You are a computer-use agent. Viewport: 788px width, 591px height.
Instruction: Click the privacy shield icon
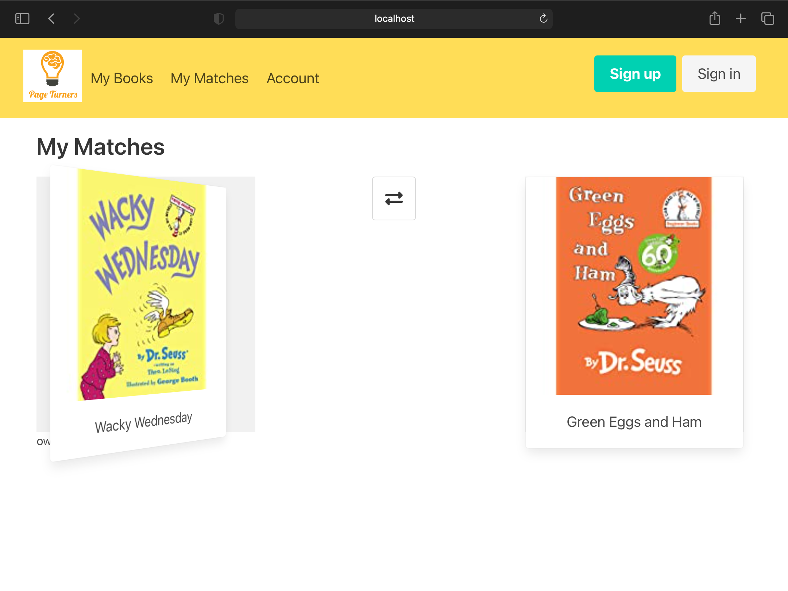(219, 19)
